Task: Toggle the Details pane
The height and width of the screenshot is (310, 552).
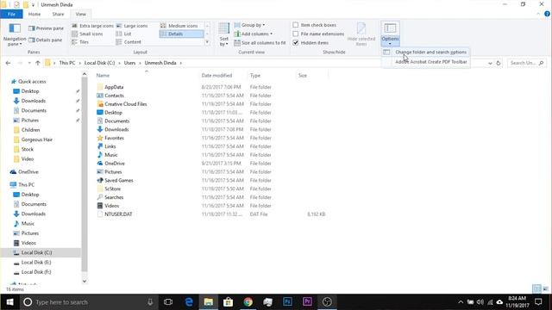Action: click(x=46, y=40)
